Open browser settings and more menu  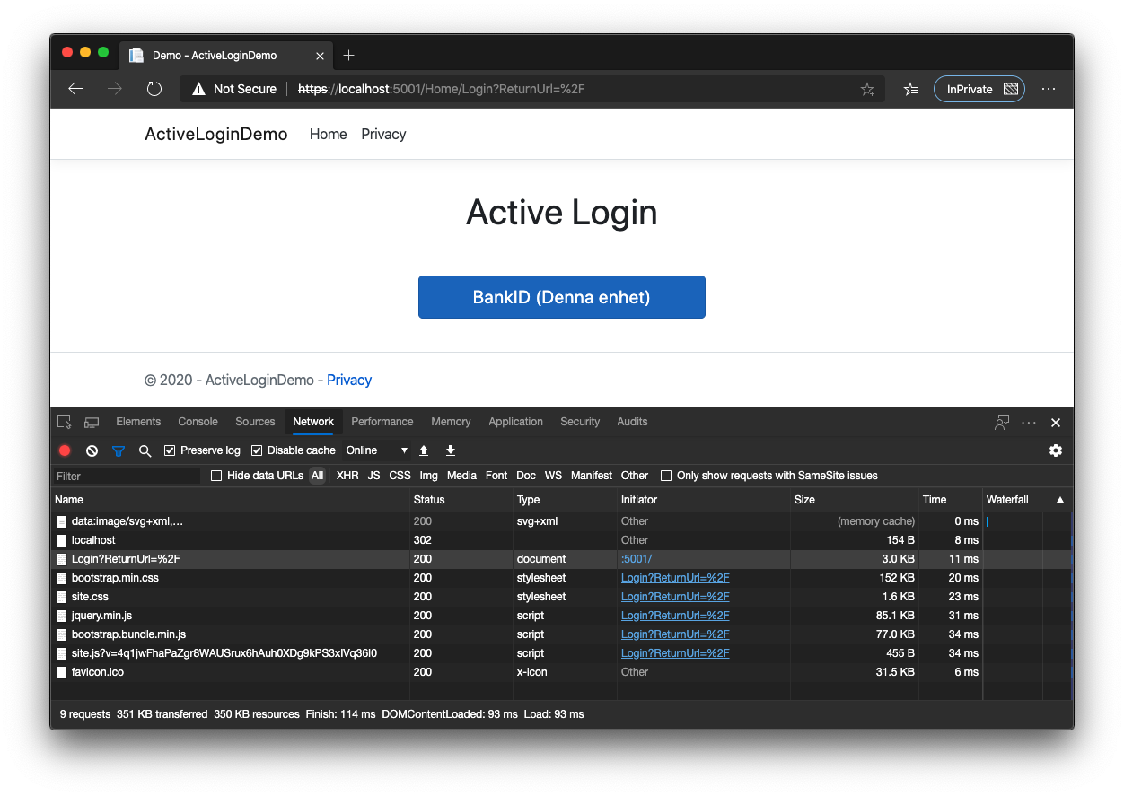[x=1049, y=89]
